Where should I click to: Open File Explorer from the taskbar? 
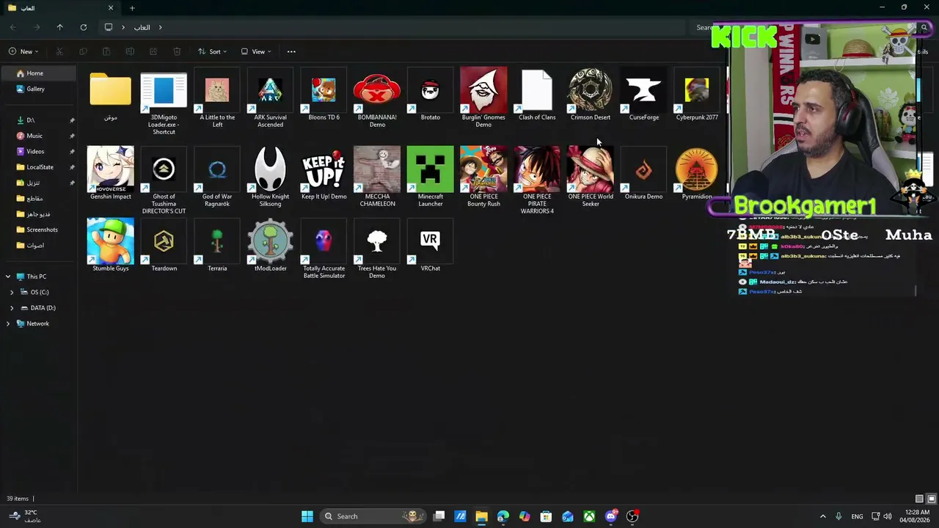click(481, 516)
